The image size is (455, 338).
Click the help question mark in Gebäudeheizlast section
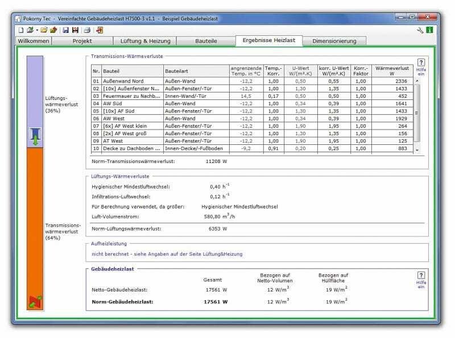[x=421, y=275]
